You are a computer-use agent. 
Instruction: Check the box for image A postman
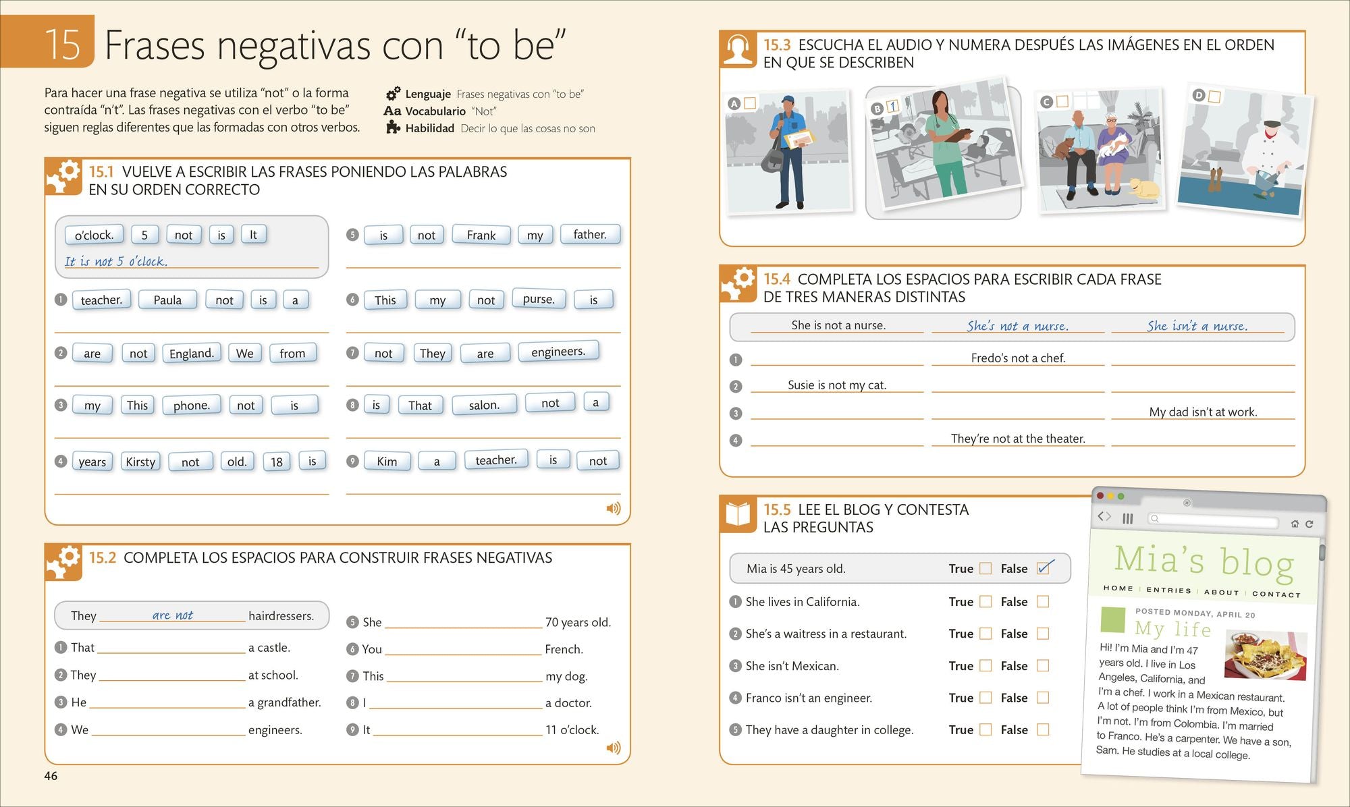(749, 103)
